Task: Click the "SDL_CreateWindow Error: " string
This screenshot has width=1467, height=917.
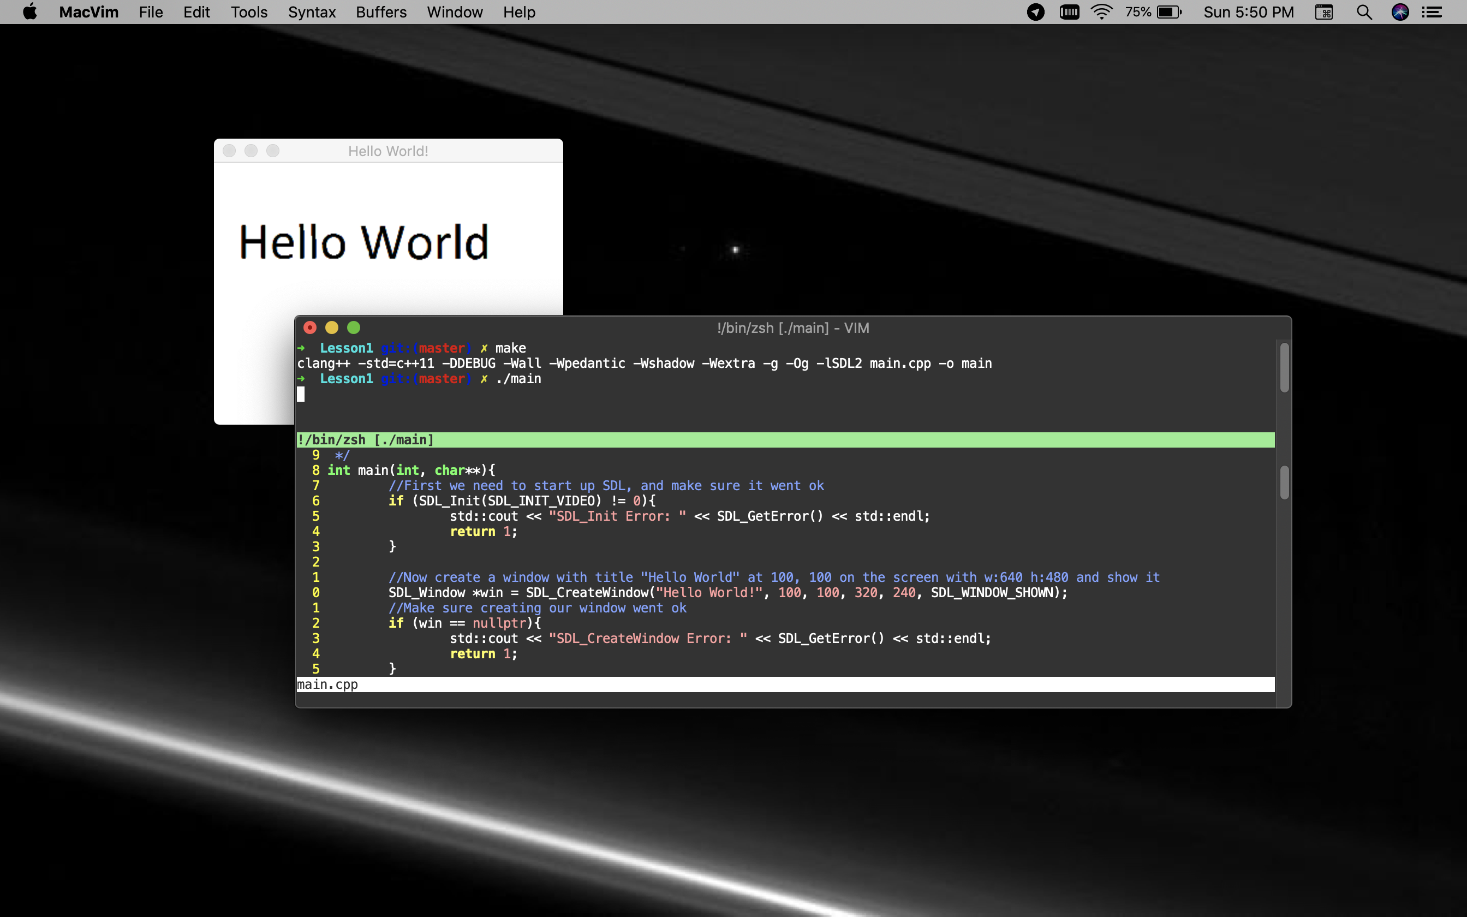Action: (648, 638)
